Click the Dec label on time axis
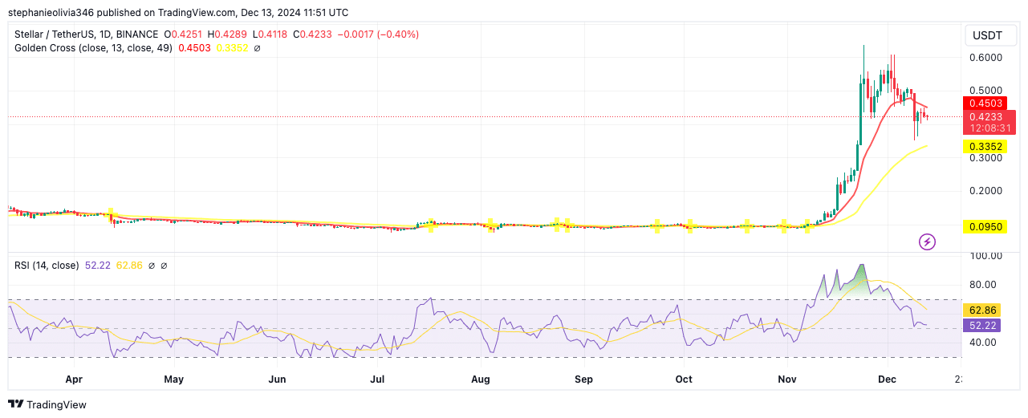Viewport: 1028px width, 418px height. (887, 379)
